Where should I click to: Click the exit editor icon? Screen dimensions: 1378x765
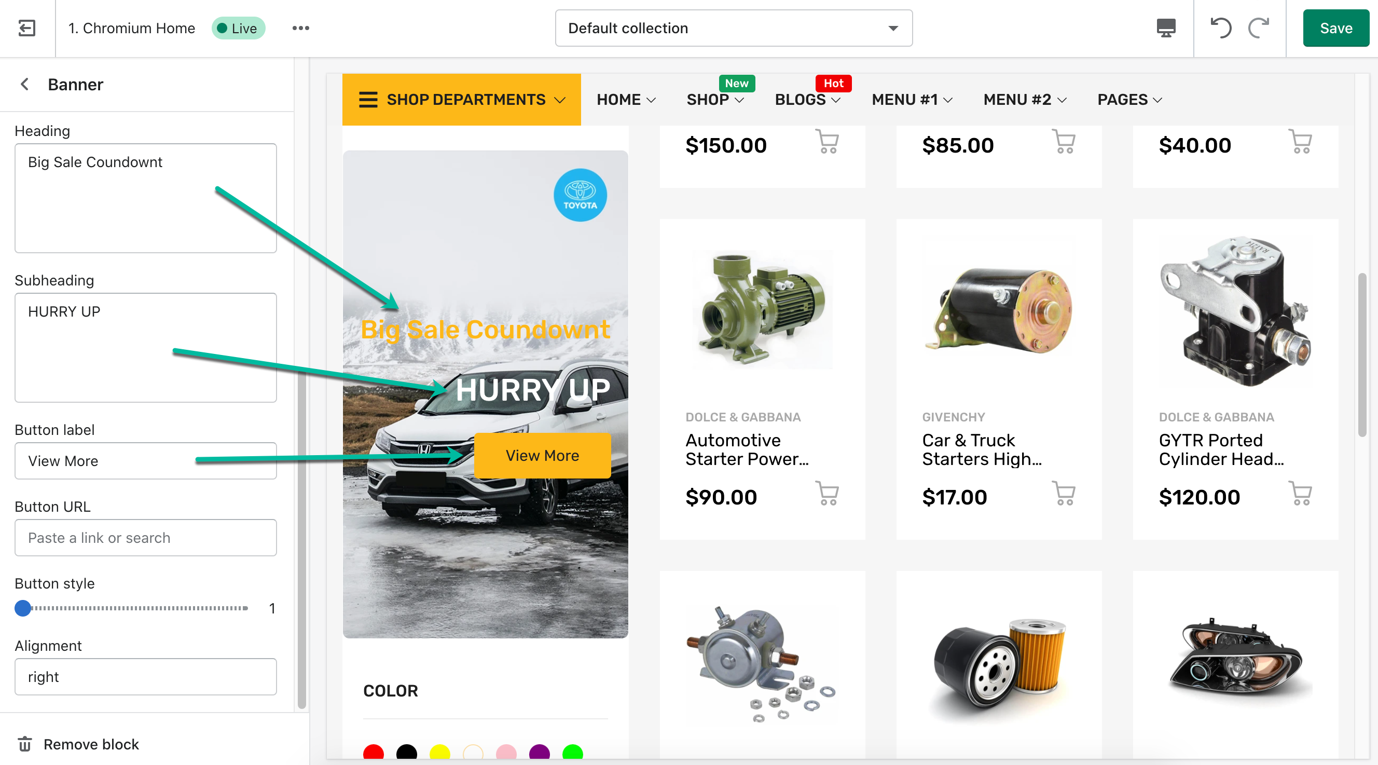pyautogui.click(x=27, y=28)
